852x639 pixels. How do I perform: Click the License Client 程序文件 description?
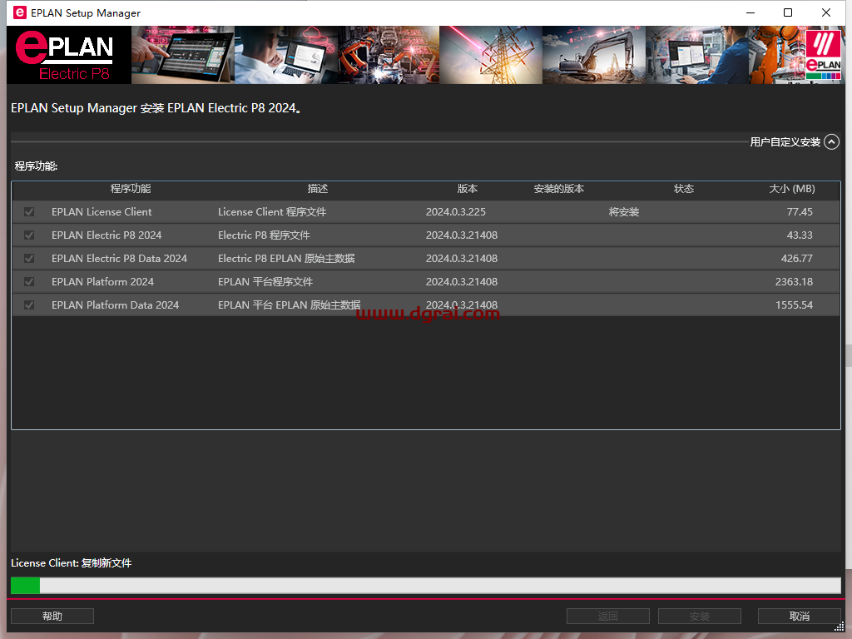pos(272,212)
